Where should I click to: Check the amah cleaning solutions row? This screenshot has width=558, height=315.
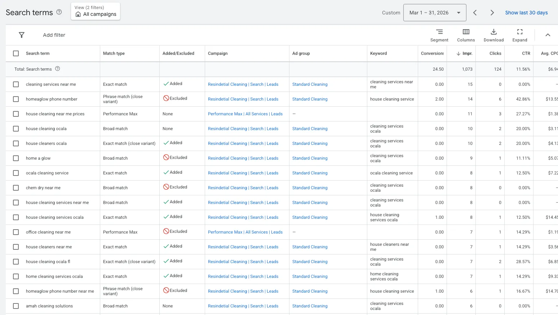[16, 306]
